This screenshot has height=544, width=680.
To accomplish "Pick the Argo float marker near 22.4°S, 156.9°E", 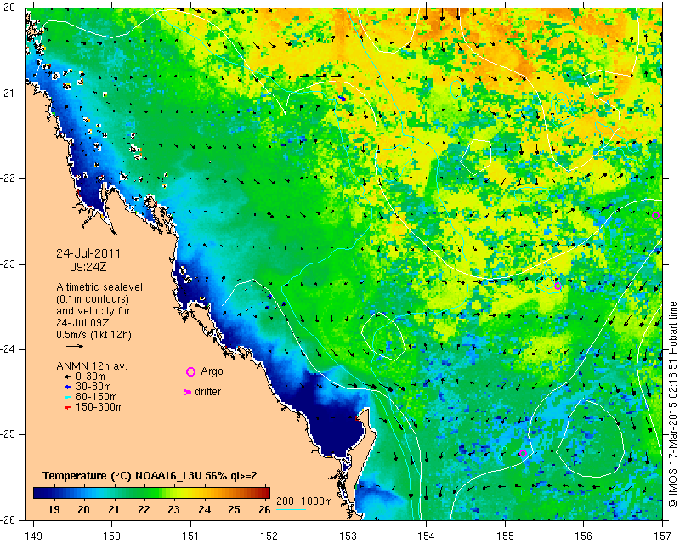I will click(x=655, y=215).
